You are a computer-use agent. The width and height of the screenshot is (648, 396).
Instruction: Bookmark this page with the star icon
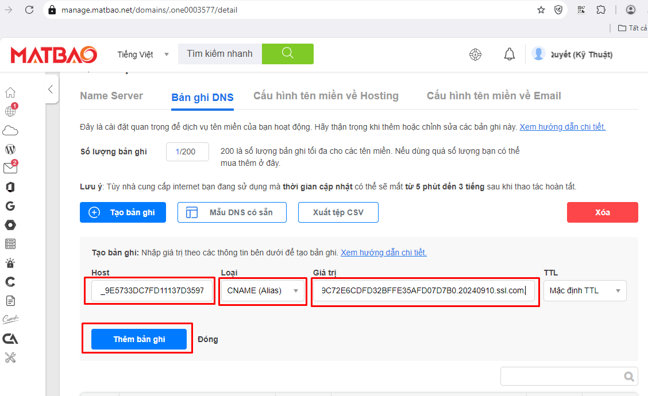(x=541, y=10)
